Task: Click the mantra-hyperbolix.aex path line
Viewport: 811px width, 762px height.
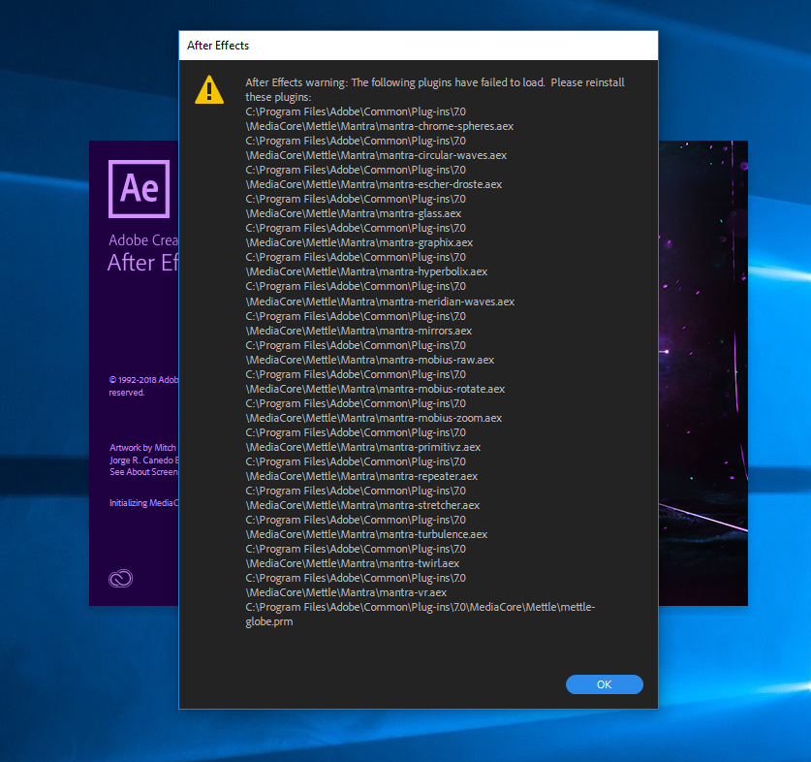Action: pyautogui.click(x=366, y=271)
